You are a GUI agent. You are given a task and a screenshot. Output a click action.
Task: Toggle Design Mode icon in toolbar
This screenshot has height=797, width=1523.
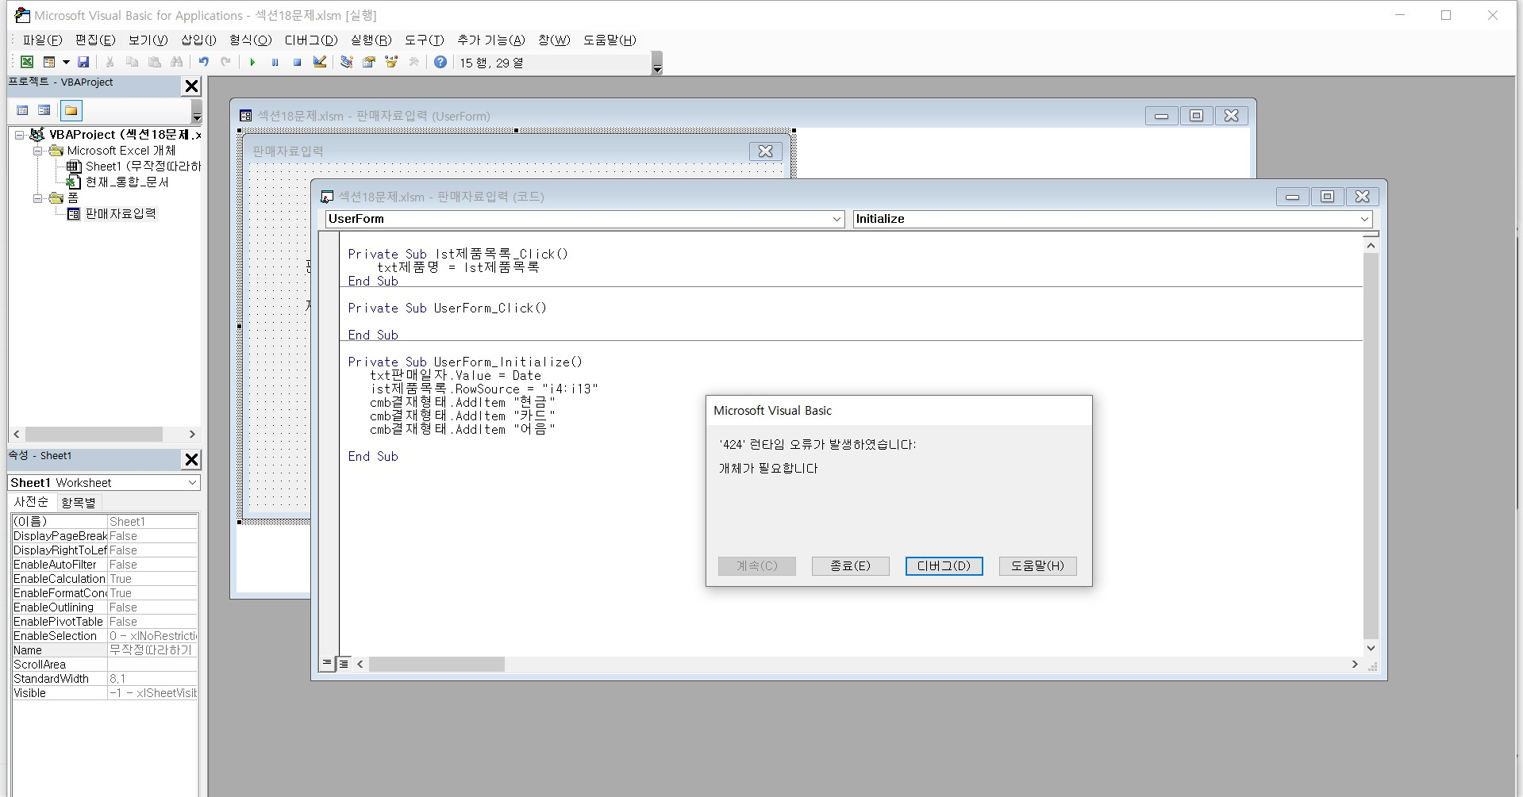pos(320,62)
